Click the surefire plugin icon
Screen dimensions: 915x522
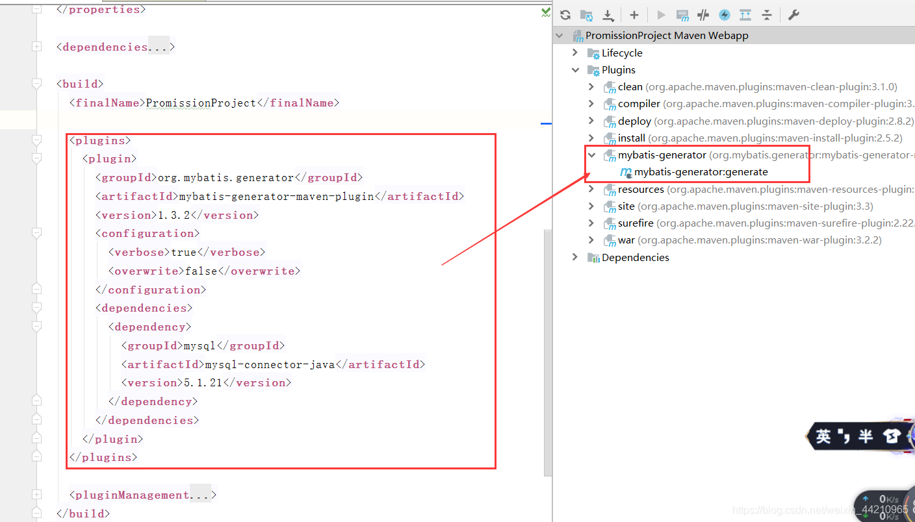(610, 223)
